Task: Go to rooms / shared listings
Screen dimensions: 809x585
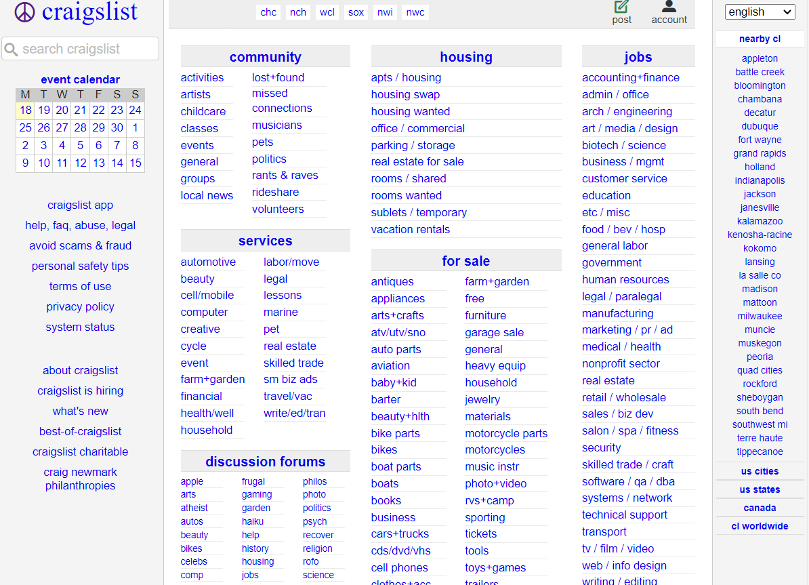Action: (409, 179)
